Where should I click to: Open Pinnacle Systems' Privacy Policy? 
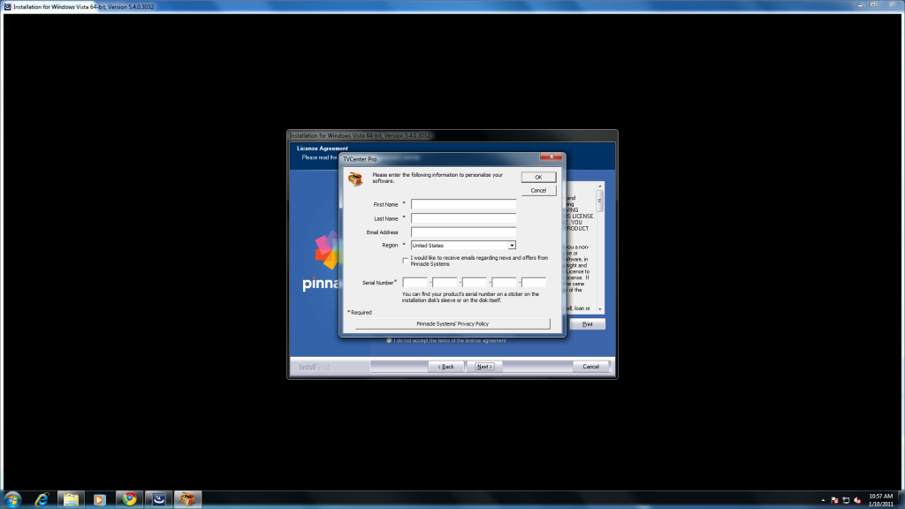(452, 323)
